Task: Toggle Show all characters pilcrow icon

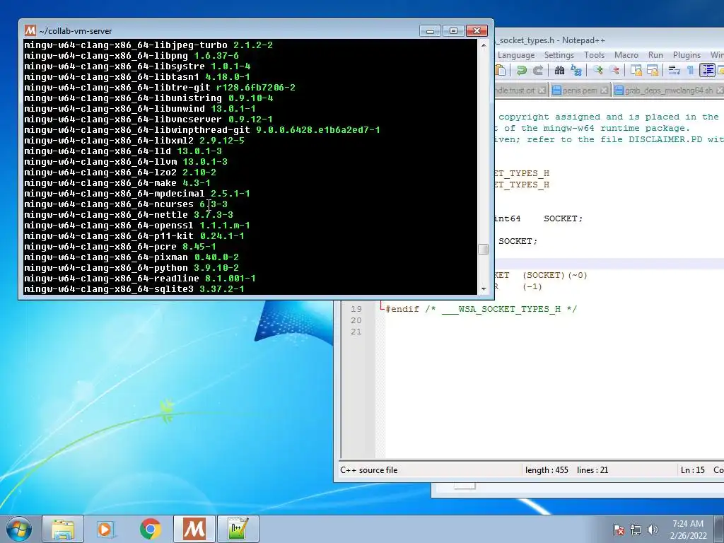Action: point(690,70)
